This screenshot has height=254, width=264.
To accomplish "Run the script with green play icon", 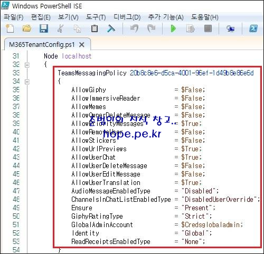I will (173, 28).
